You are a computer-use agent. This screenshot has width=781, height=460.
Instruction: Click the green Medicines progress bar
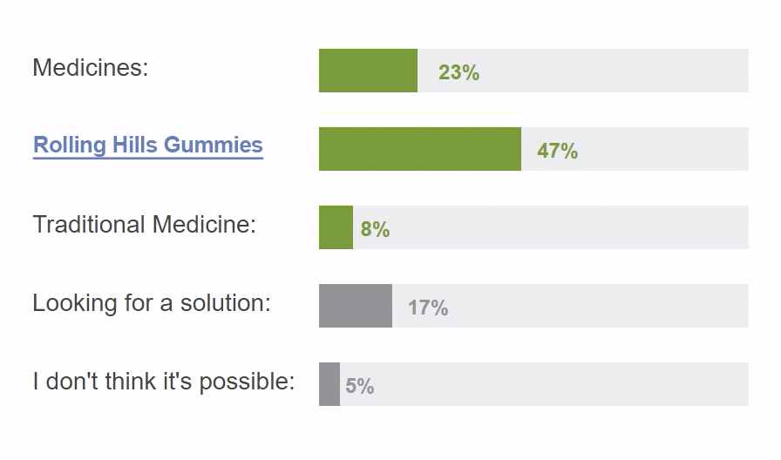(x=368, y=71)
